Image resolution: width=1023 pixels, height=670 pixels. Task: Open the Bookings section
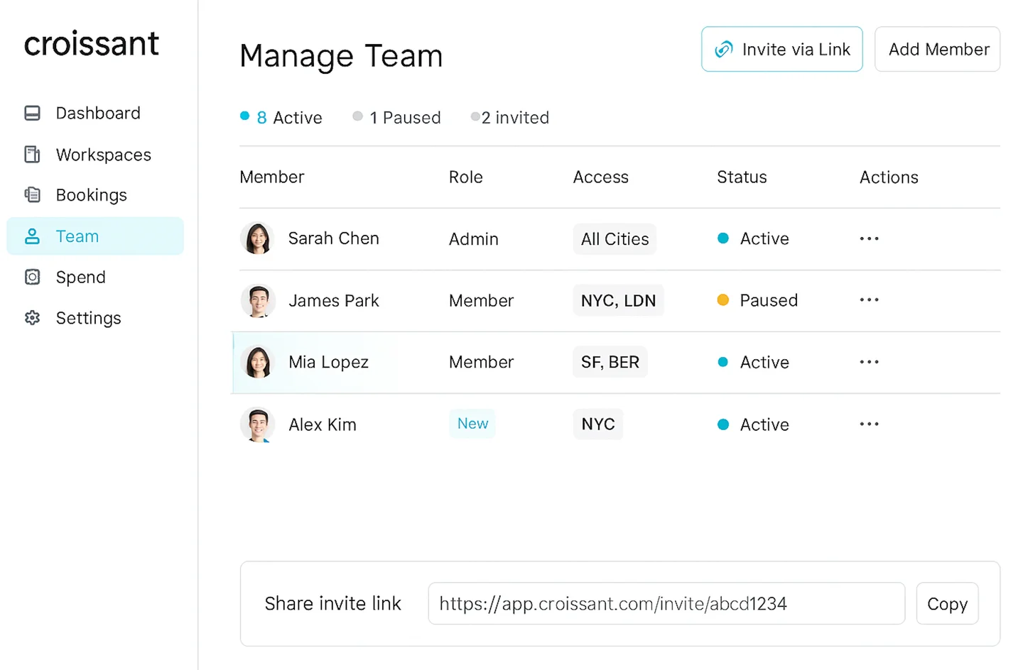pos(95,194)
